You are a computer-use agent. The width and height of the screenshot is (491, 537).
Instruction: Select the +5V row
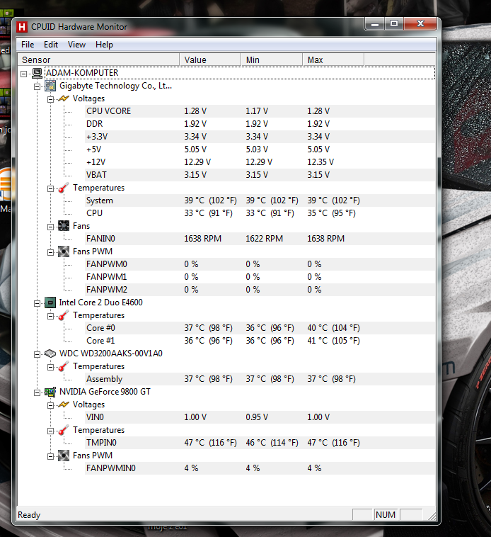tap(260, 149)
